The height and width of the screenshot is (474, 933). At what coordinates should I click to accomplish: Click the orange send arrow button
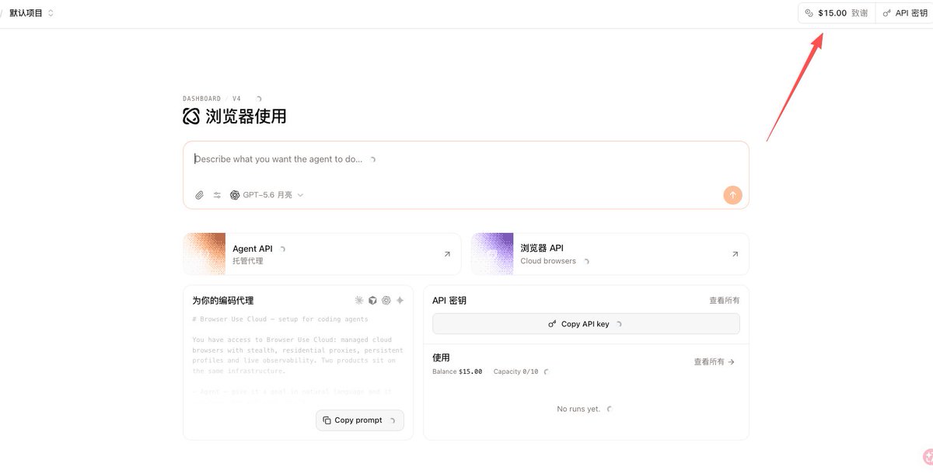coord(732,195)
